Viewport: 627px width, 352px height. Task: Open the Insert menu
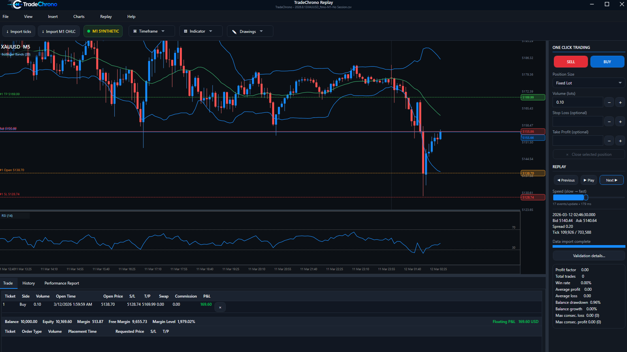53,17
